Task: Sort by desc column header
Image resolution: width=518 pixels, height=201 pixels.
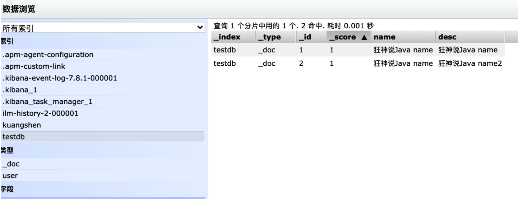Action: pos(470,37)
